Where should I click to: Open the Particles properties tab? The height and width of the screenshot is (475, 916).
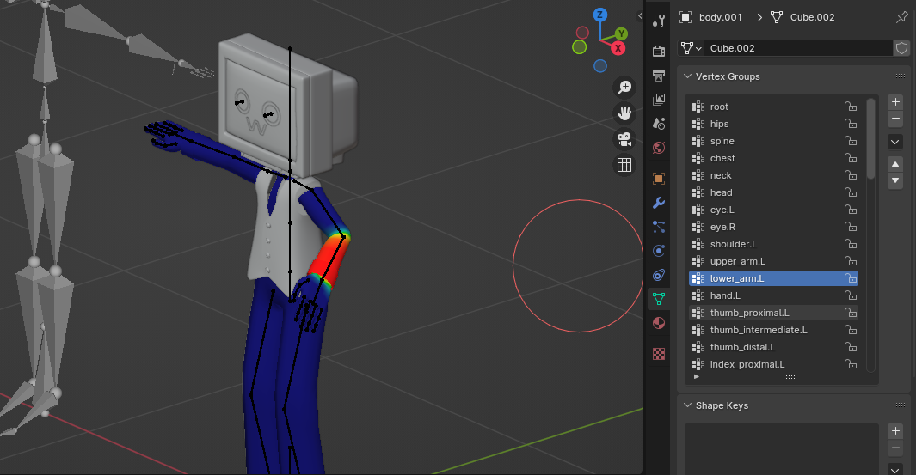click(658, 227)
